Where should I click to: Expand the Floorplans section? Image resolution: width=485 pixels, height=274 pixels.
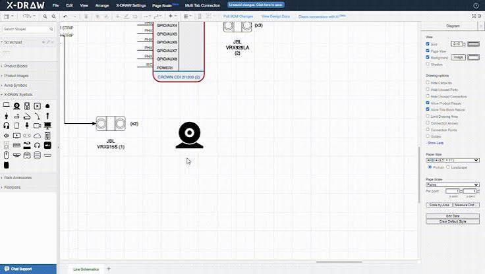13,188
